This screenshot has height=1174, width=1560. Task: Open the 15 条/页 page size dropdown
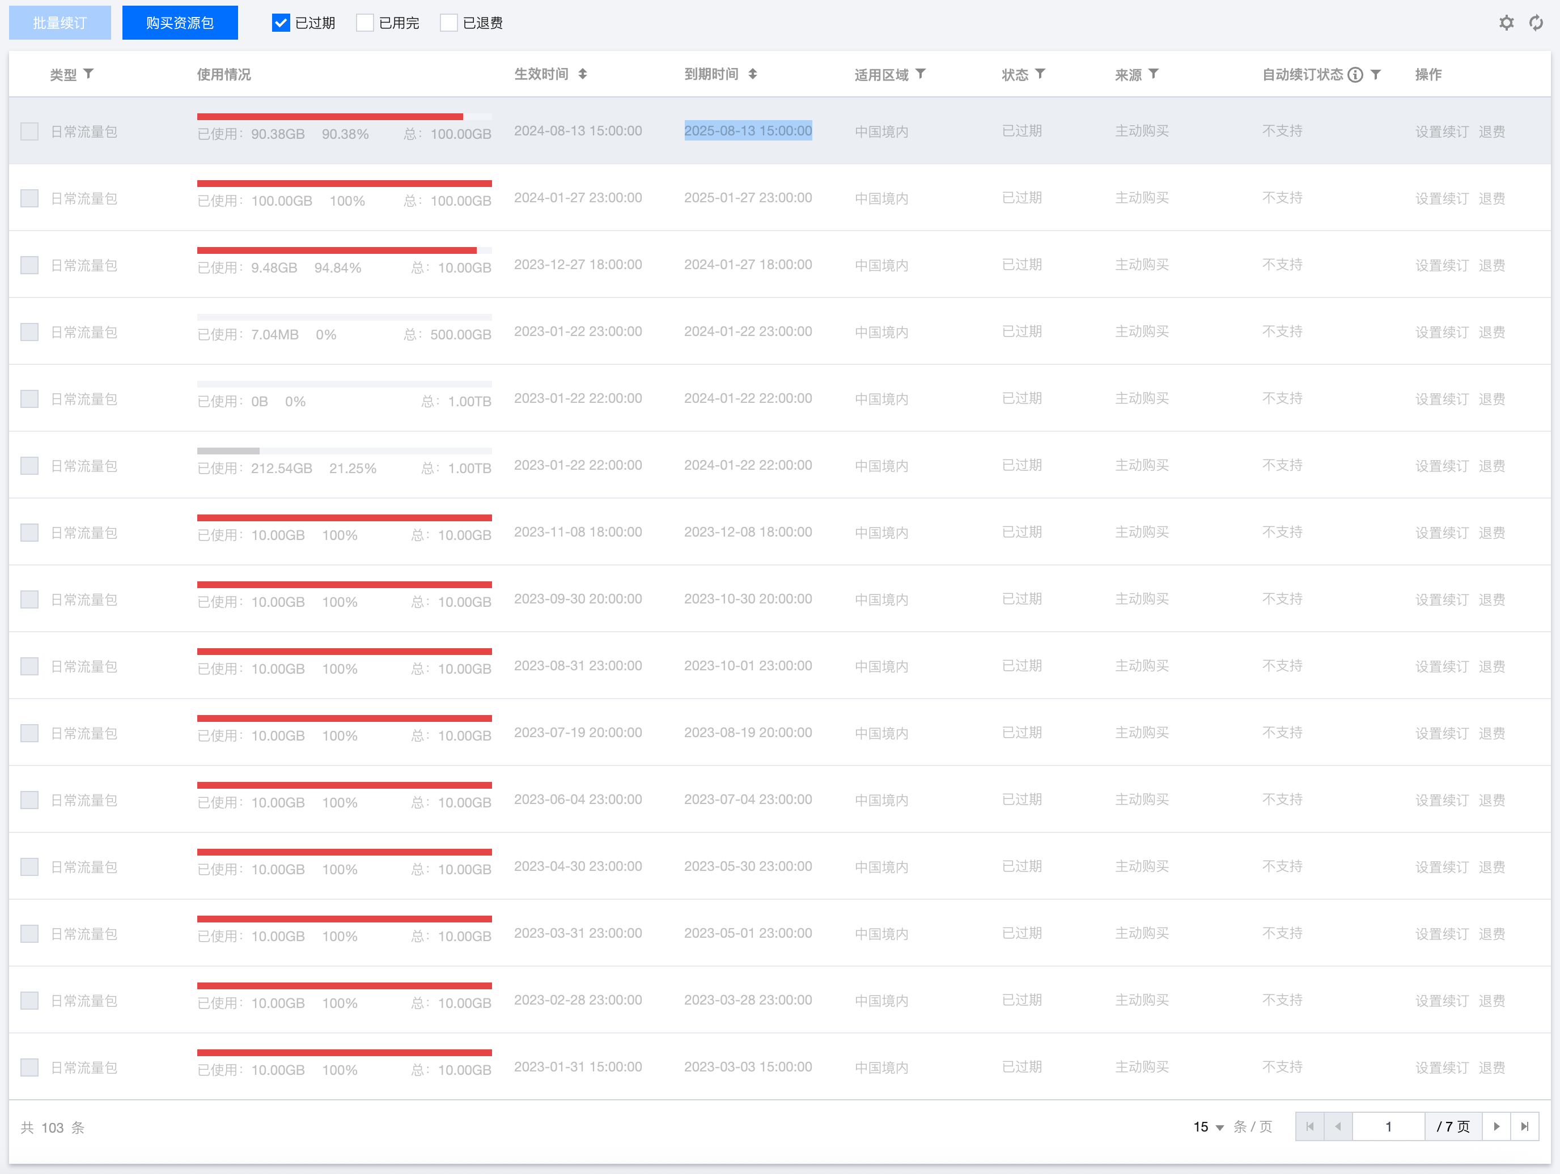pos(1209,1127)
